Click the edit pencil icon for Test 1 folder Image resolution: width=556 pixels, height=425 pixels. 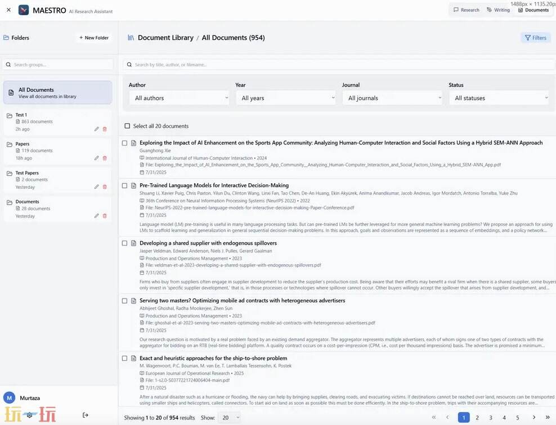[96, 129]
